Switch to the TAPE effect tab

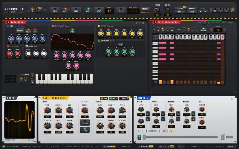pos(104,99)
